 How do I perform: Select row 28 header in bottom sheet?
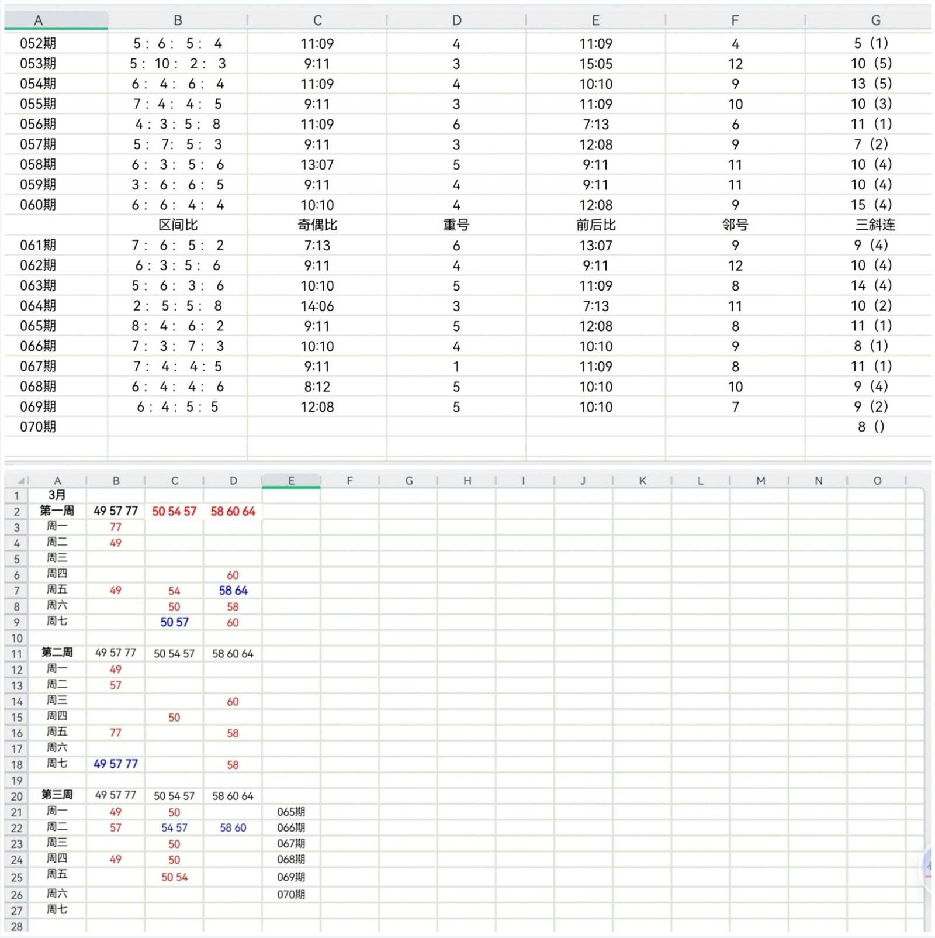tap(16, 926)
